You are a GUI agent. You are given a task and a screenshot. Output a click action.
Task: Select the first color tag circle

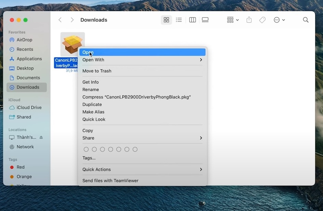coord(86,149)
